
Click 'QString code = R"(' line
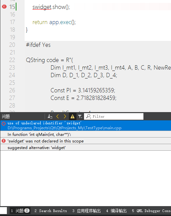[50, 60]
